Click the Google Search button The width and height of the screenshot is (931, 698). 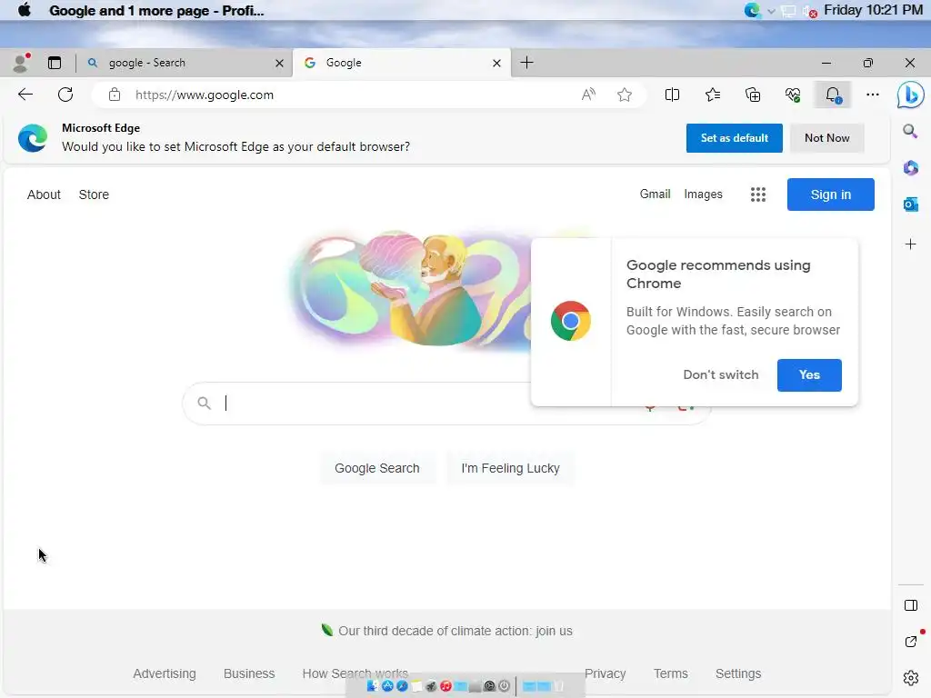(377, 468)
